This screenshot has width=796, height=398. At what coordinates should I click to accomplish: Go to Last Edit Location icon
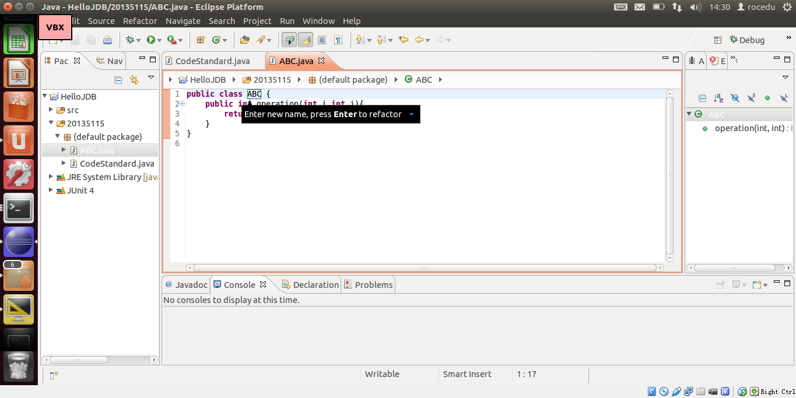(x=403, y=40)
